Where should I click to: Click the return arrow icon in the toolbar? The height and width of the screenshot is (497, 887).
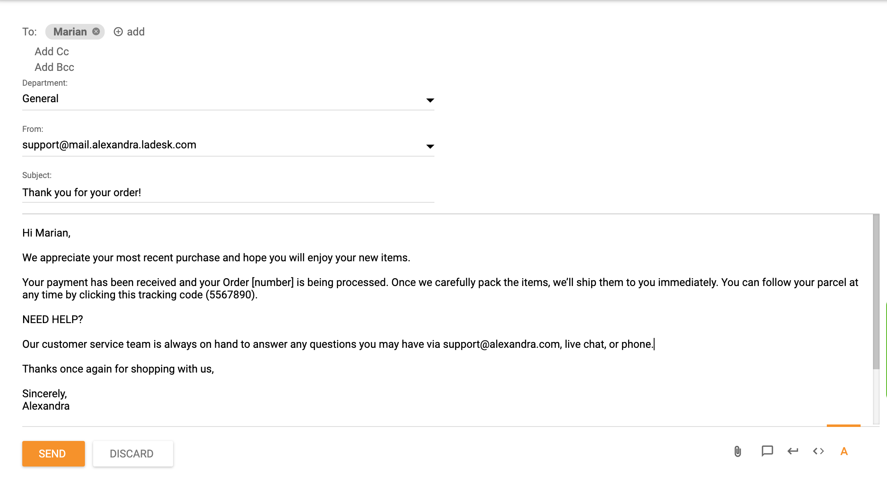tap(793, 451)
